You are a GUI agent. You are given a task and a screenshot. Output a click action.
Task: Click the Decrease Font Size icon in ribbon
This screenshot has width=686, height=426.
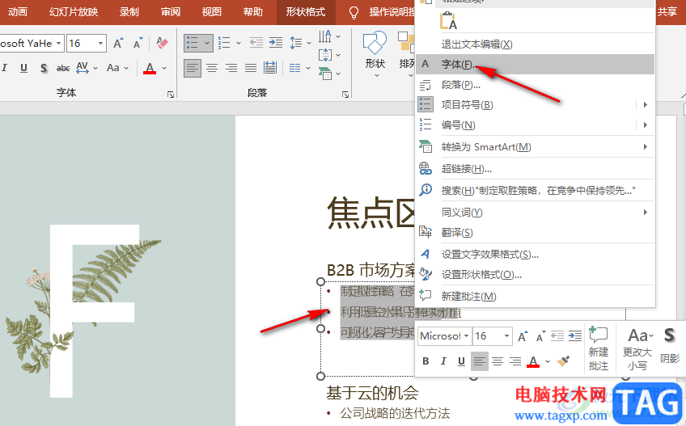coord(138,43)
